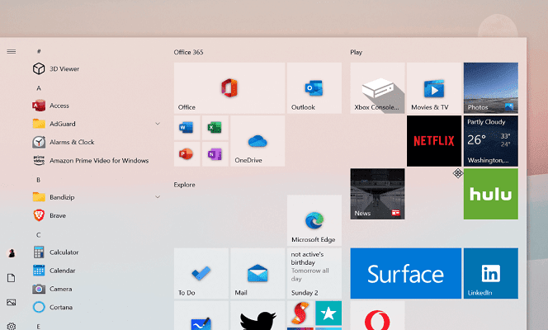The height and width of the screenshot is (330, 548).
Task: Open Brave from the app list
Action: (x=57, y=215)
